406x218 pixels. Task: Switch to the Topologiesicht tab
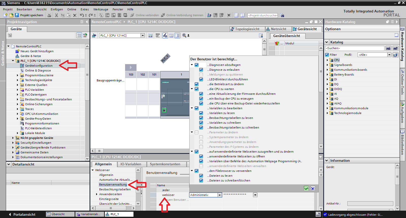[x=247, y=29]
